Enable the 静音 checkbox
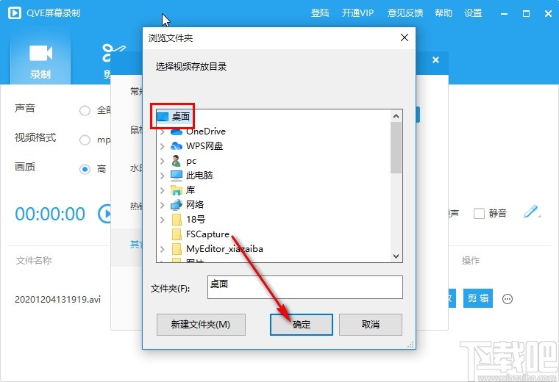 (x=479, y=213)
